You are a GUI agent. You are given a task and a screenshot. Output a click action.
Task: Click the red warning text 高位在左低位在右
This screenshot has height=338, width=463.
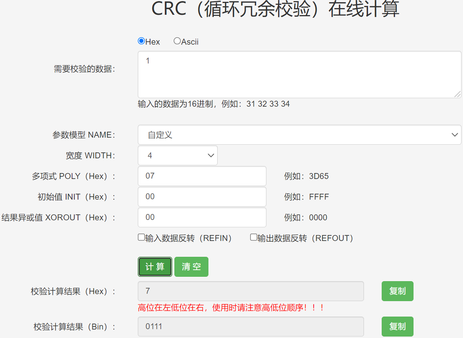[231, 307]
